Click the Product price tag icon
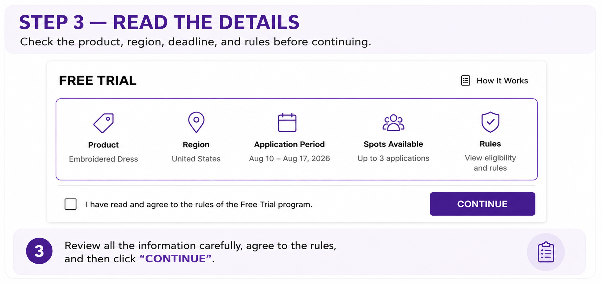 [103, 123]
